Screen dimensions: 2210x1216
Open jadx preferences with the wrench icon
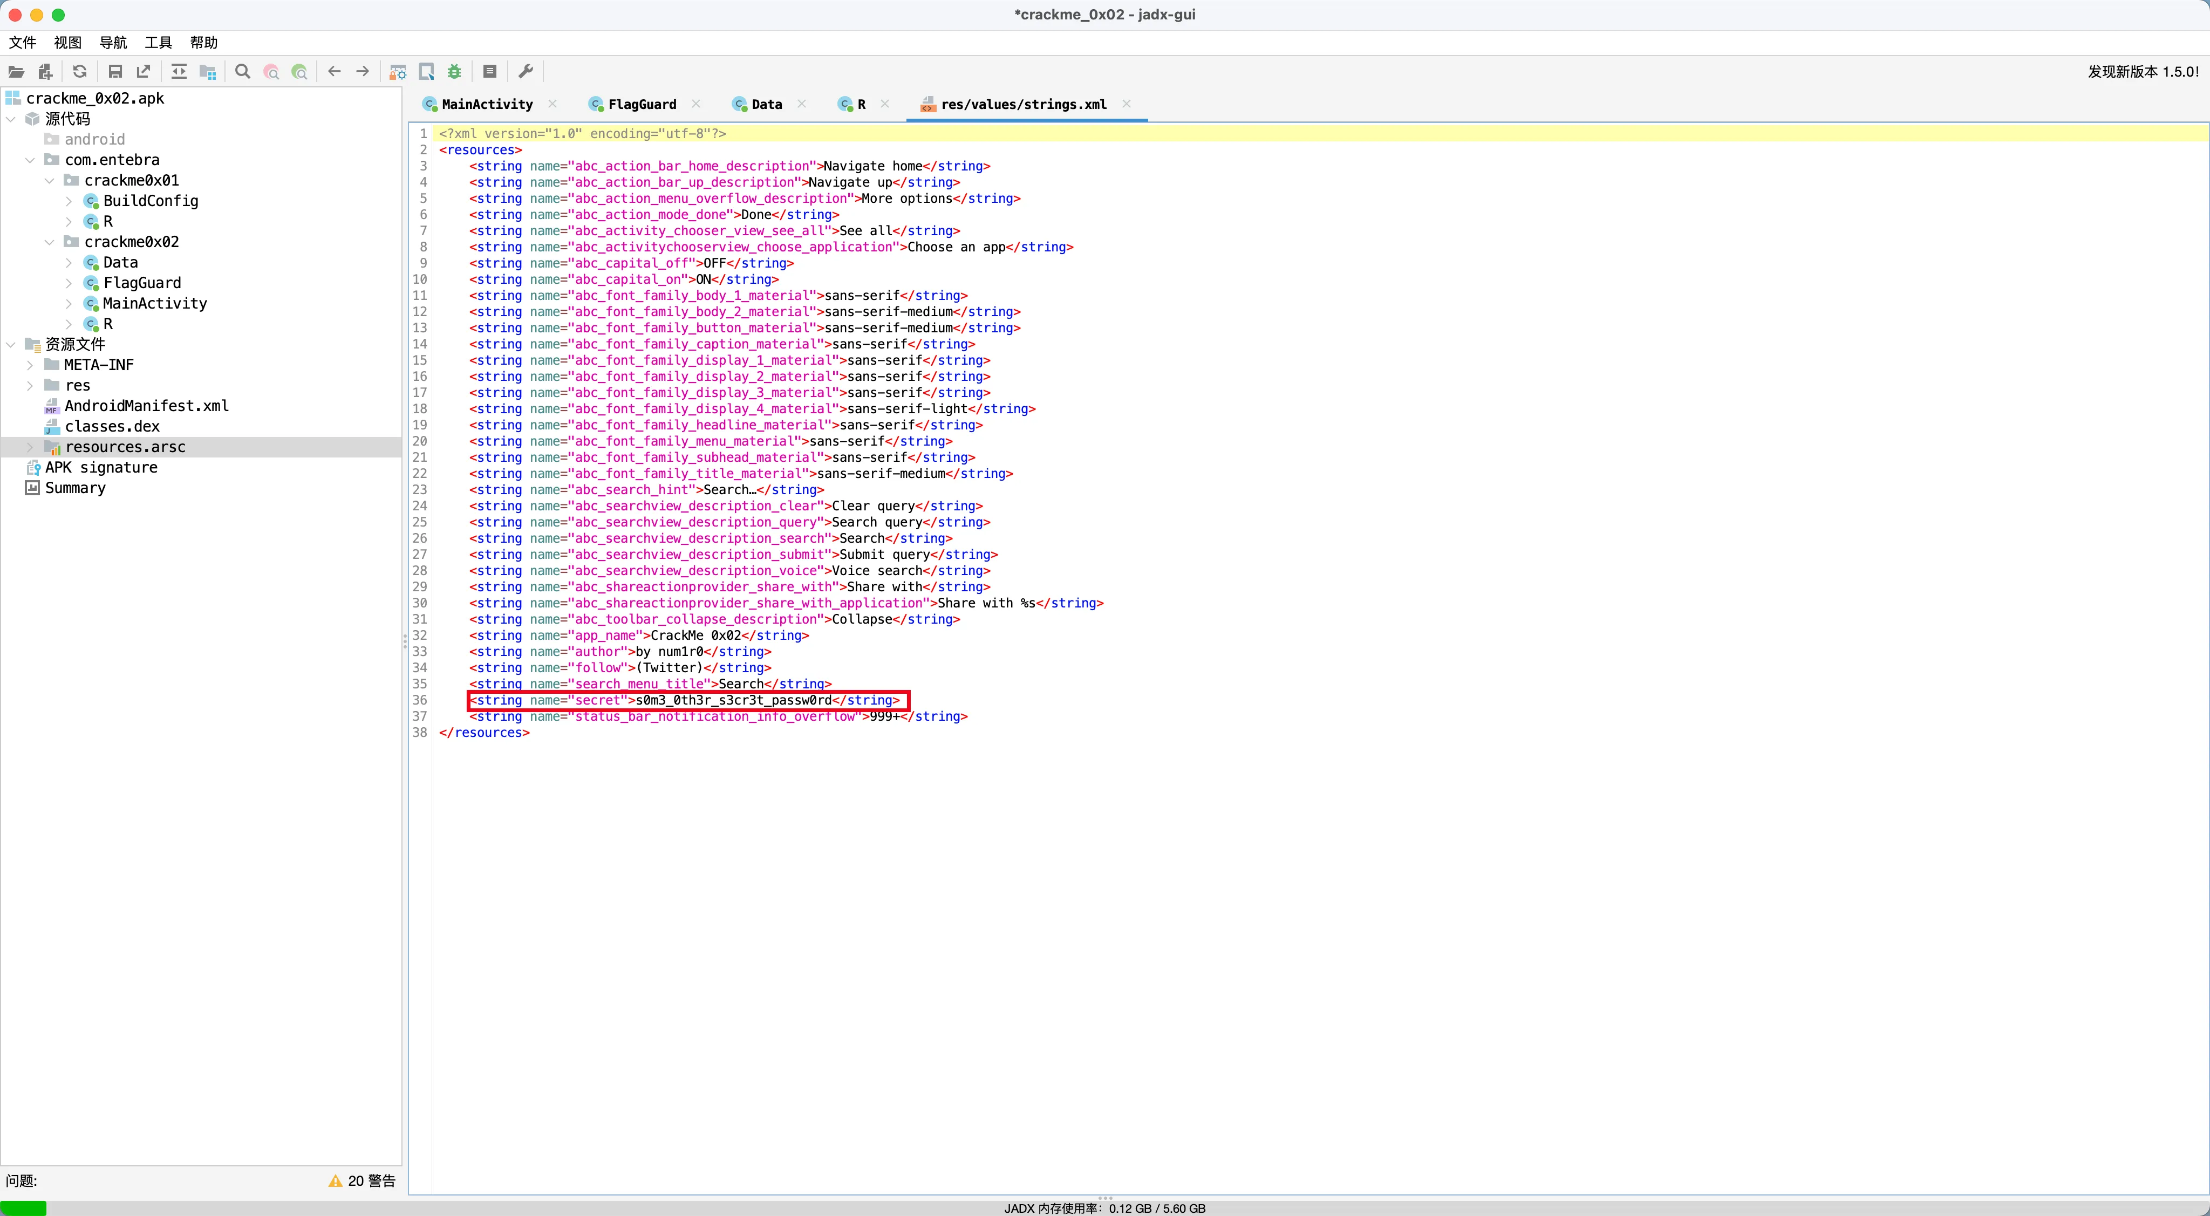[x=525, y=72]
